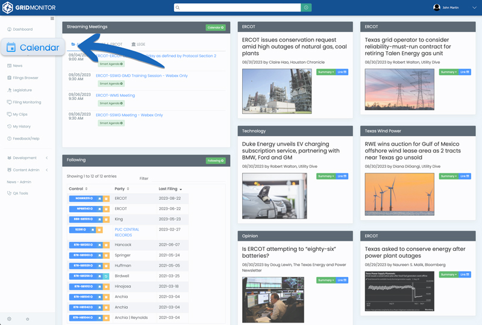This screenshot has width=482, height=325.
Task: Click the Filter field in the Following panel
Action: 188,178
